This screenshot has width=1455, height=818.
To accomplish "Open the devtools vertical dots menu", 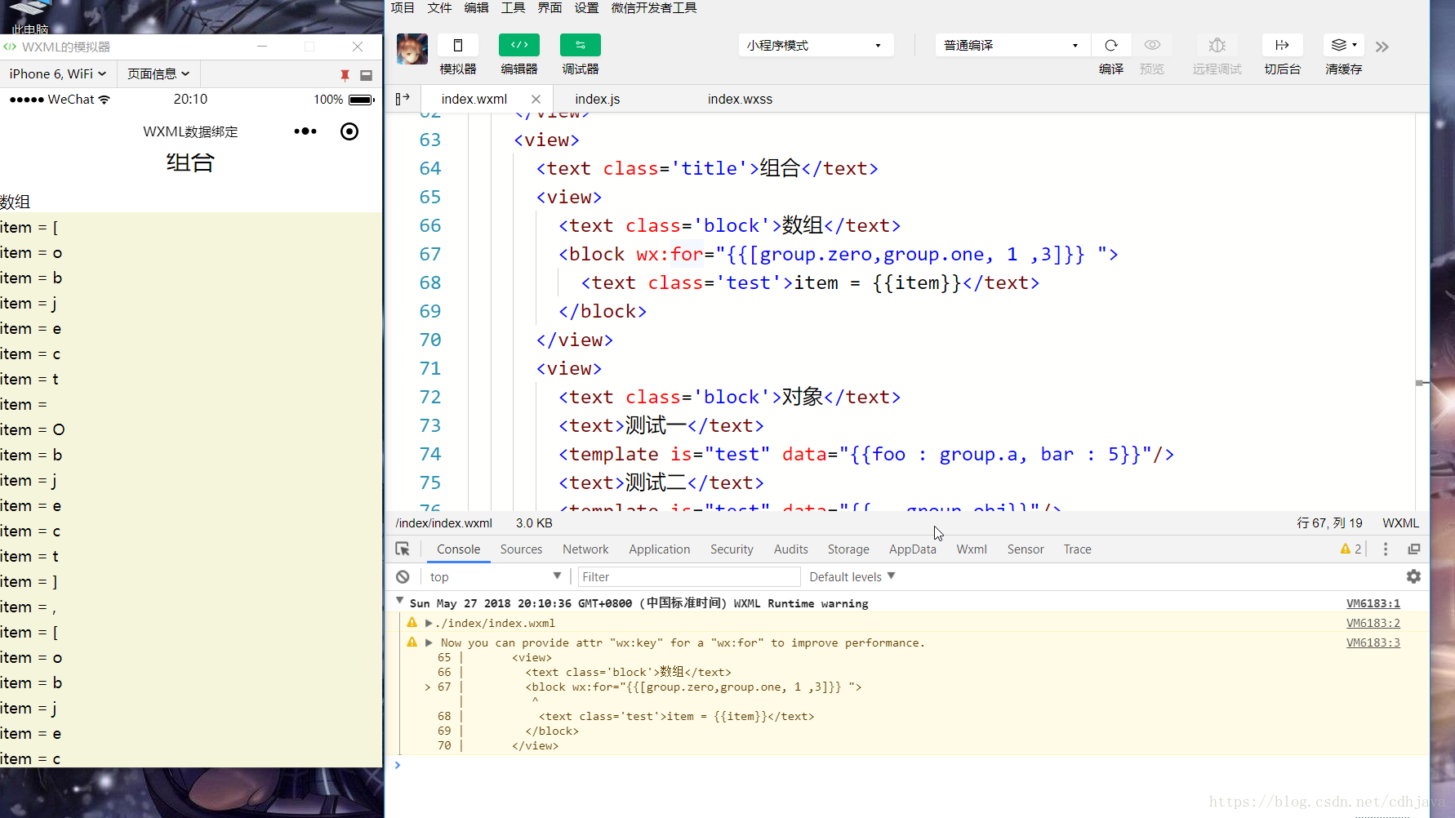I will (x=1386, y=549).
